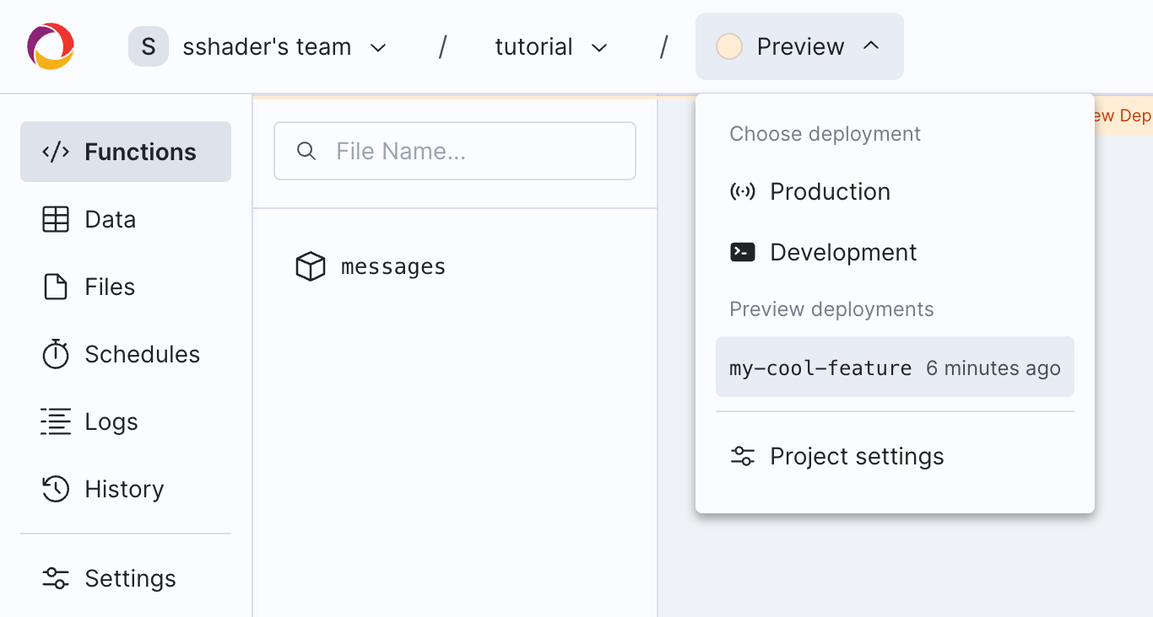Click the Functions code brackets icon
Screen dimensions: 1153x617
point(56,152)
